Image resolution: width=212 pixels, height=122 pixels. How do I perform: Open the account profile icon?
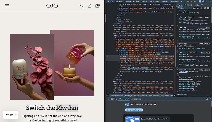[x=89, y=6]
